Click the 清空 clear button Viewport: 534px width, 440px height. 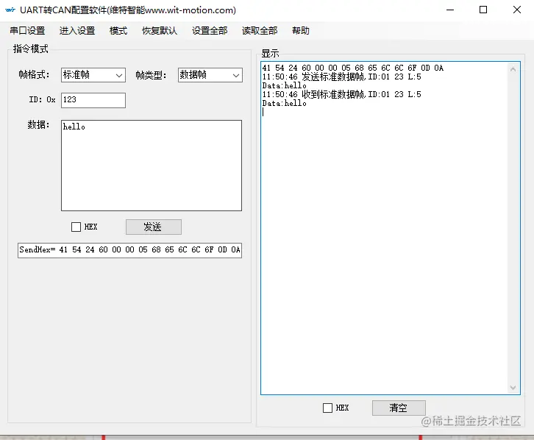399,408
